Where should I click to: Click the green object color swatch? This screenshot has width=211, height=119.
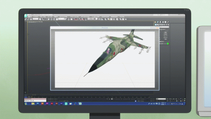pos(168,44)
